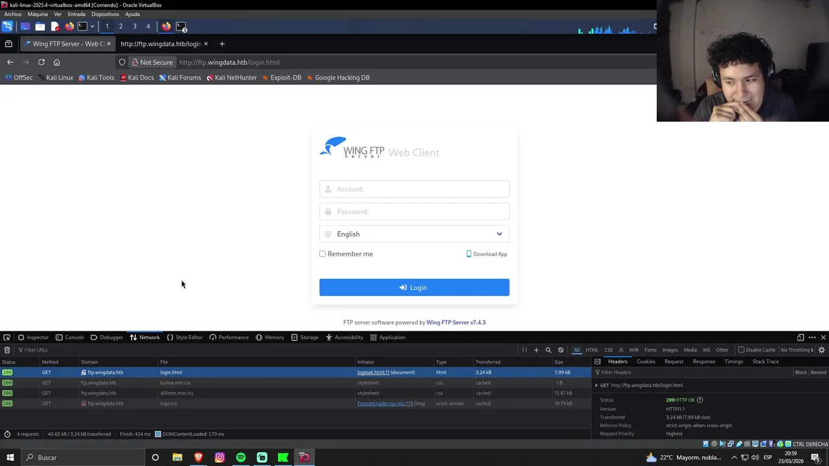Open the No Throttling dropdown
Screen dimensions: 829x466
point(797,350)
